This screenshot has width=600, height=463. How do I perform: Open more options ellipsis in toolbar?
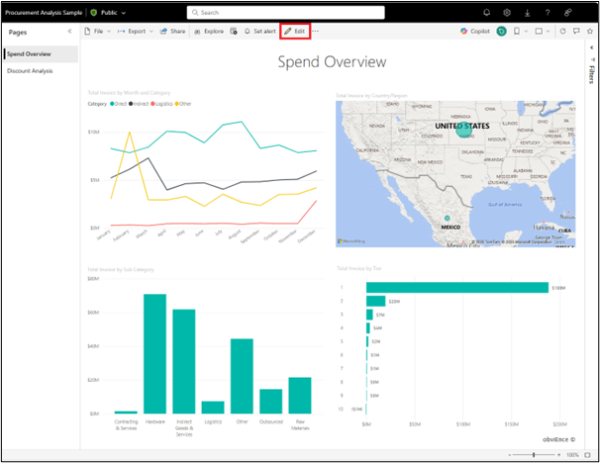click(315, 32)
